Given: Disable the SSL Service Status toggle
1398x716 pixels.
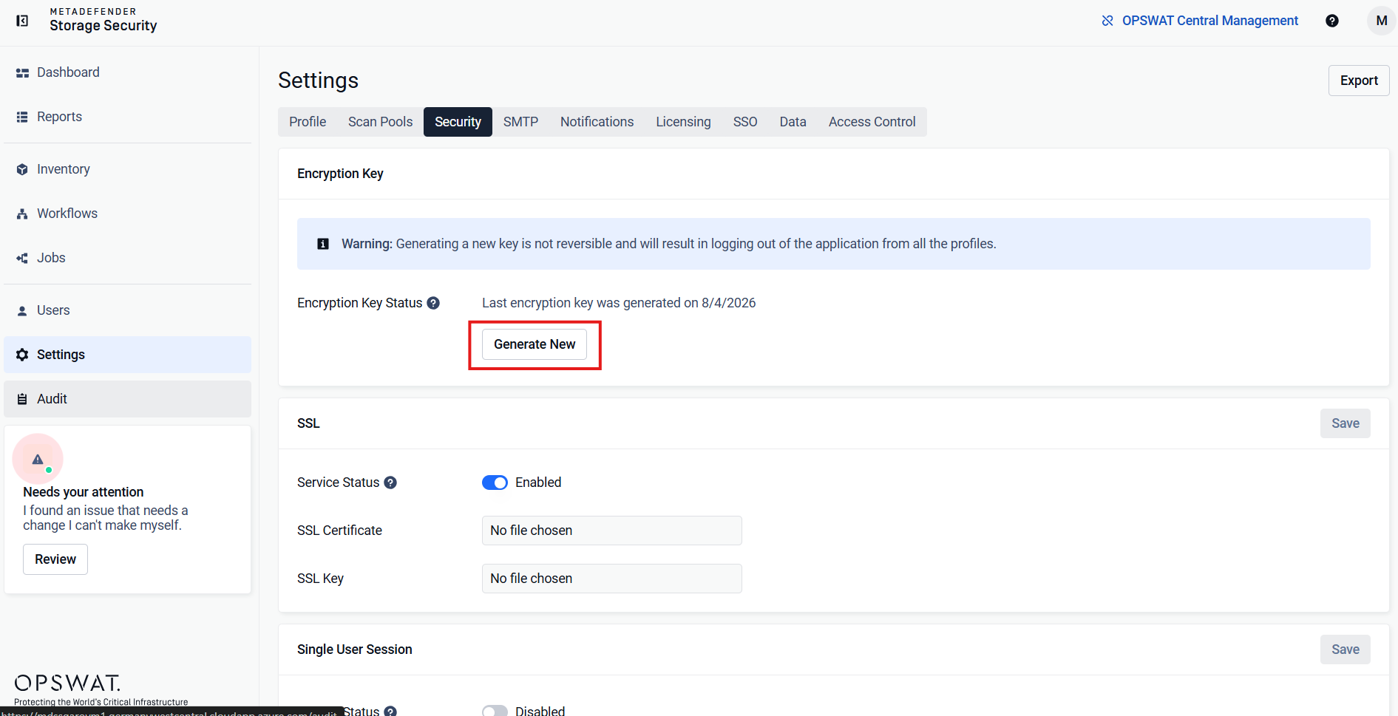Looking at the screenshot, I should click(495, 483).
